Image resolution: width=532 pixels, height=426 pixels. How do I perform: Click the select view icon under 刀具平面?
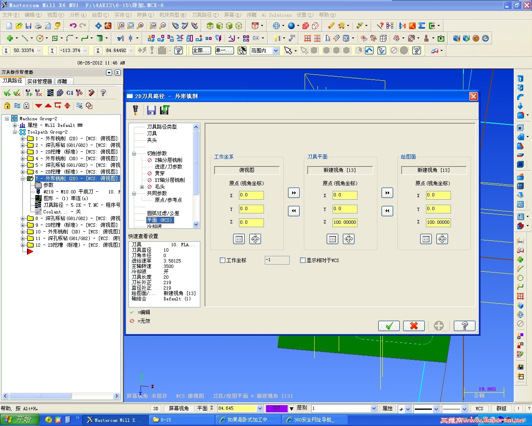pos(332,239)
